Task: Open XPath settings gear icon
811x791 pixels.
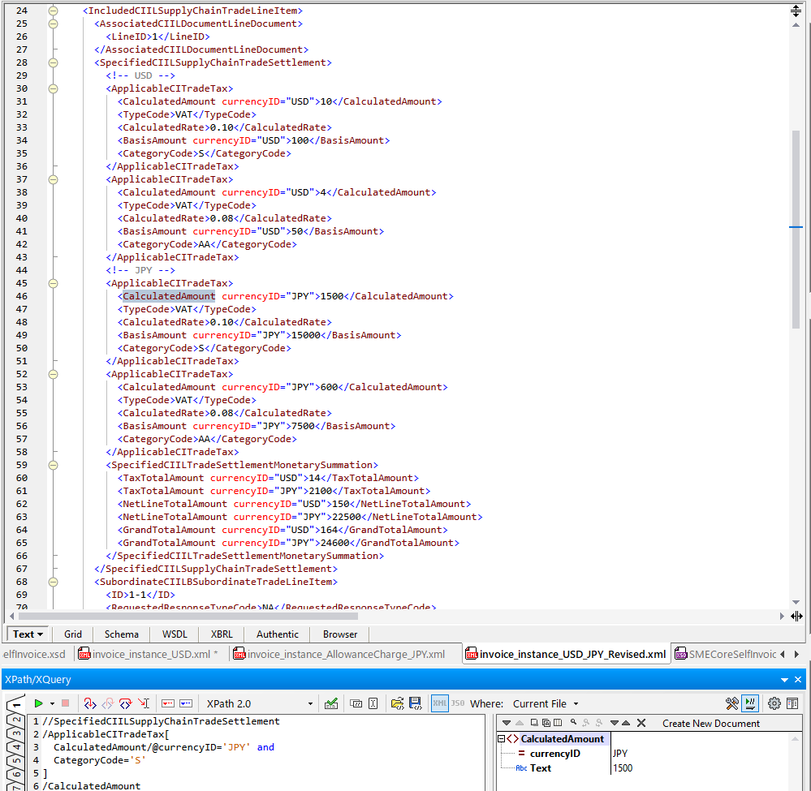Action: [x=774, y=703]
